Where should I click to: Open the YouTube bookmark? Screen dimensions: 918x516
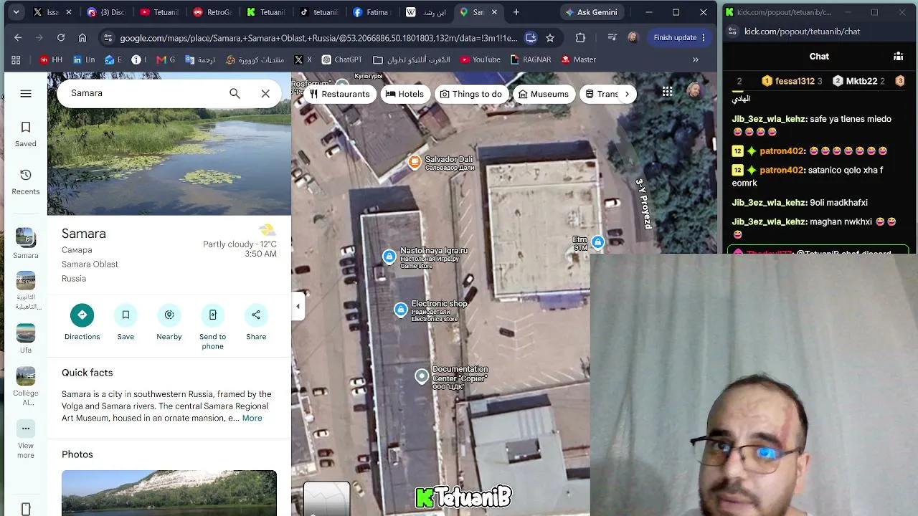coord(481,59)
